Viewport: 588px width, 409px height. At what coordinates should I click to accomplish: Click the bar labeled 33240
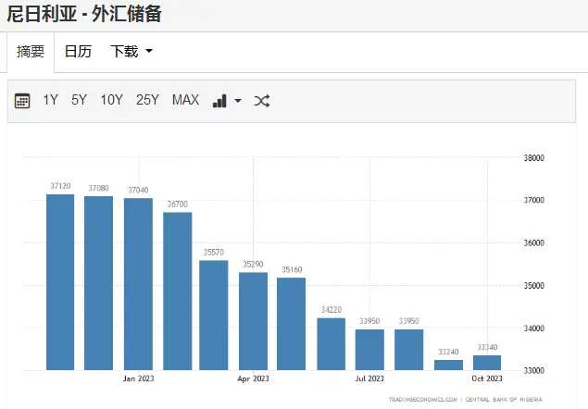(x=448, y=365)
